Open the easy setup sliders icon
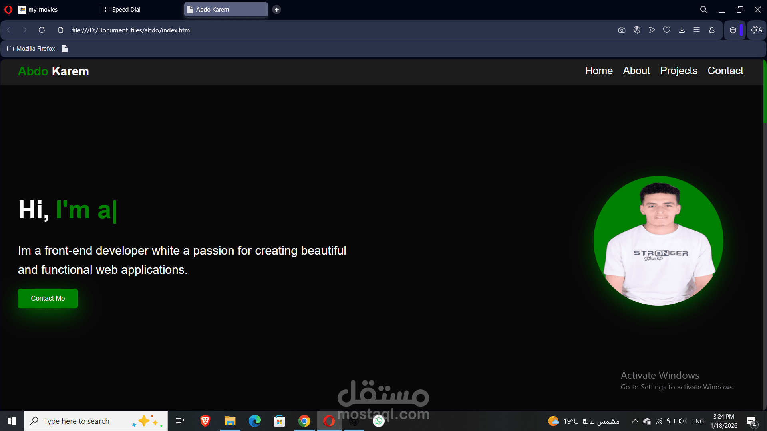The height and width of the screenshot is (431, 767). click(697, 30)
